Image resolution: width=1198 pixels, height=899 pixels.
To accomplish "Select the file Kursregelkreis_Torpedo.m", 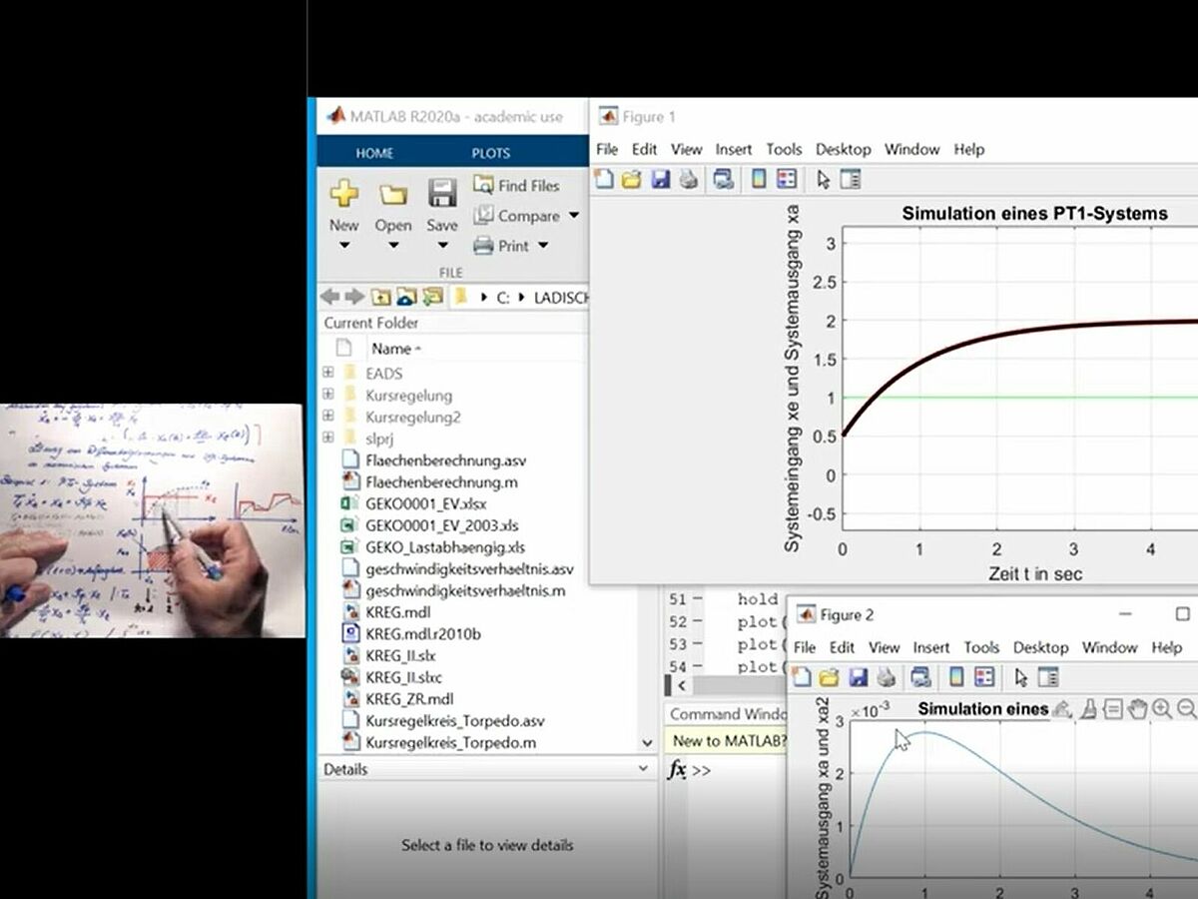I will click(x=451, y=742).
